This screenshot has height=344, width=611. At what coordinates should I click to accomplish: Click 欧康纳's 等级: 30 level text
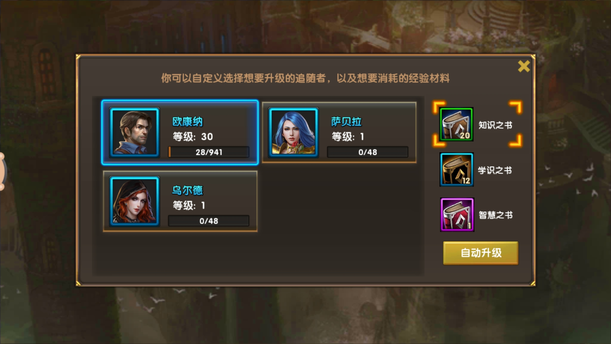(193, 137)
